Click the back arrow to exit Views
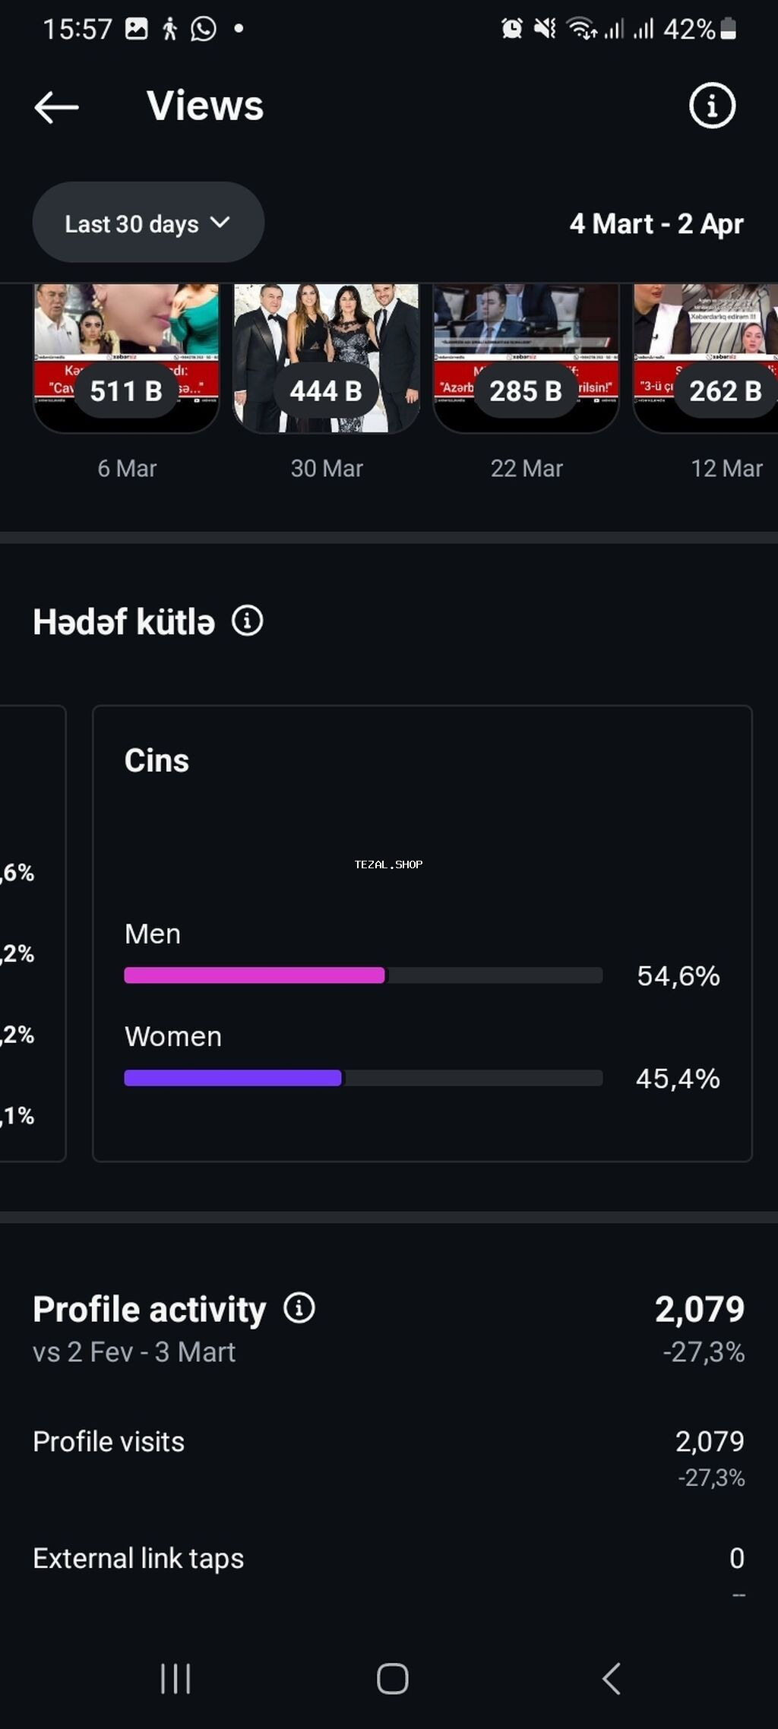Screen dimensions: 778x1729 tap(55, 106)
